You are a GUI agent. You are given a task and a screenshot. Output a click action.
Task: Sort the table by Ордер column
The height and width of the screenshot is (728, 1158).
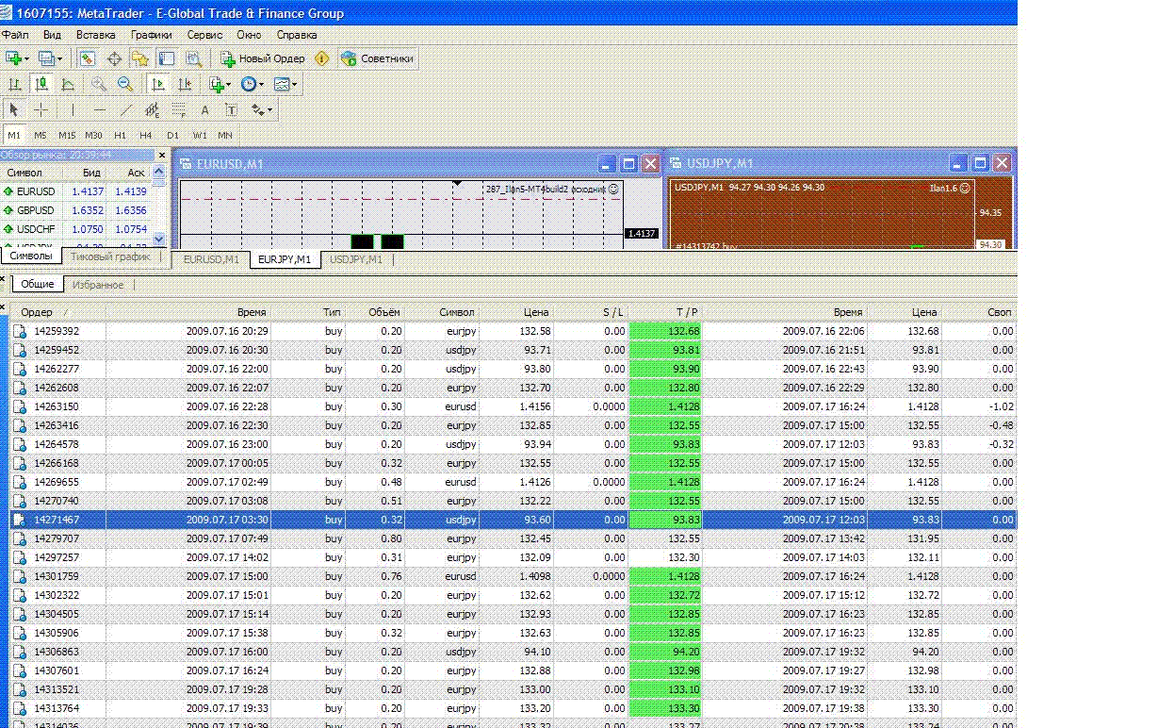[x=58, y=312]
